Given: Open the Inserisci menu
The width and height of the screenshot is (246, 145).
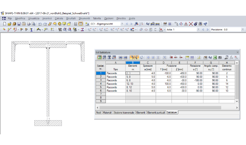Looking at the screenshot, I should [47, 18].
